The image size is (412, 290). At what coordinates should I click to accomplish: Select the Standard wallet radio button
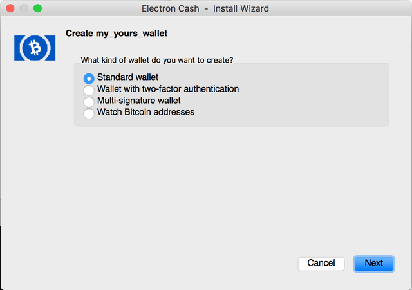pyautogui.click(x=89, y=78)
